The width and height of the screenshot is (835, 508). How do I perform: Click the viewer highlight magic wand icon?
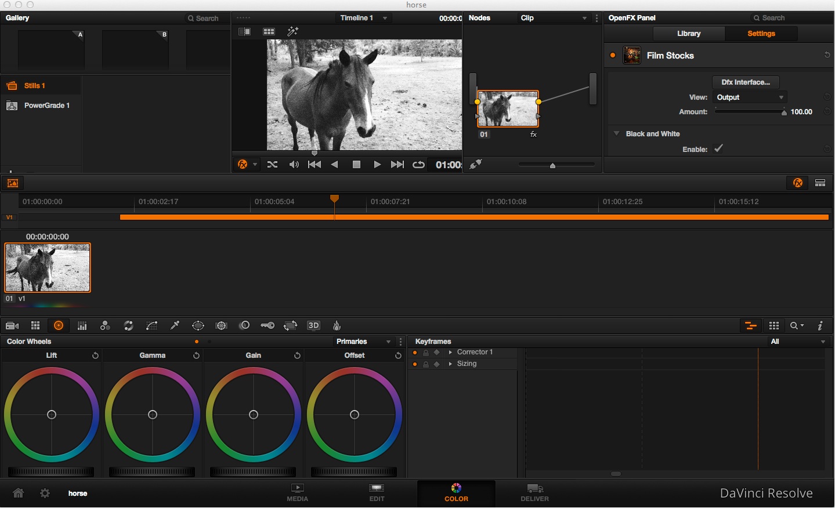point(292,31)
